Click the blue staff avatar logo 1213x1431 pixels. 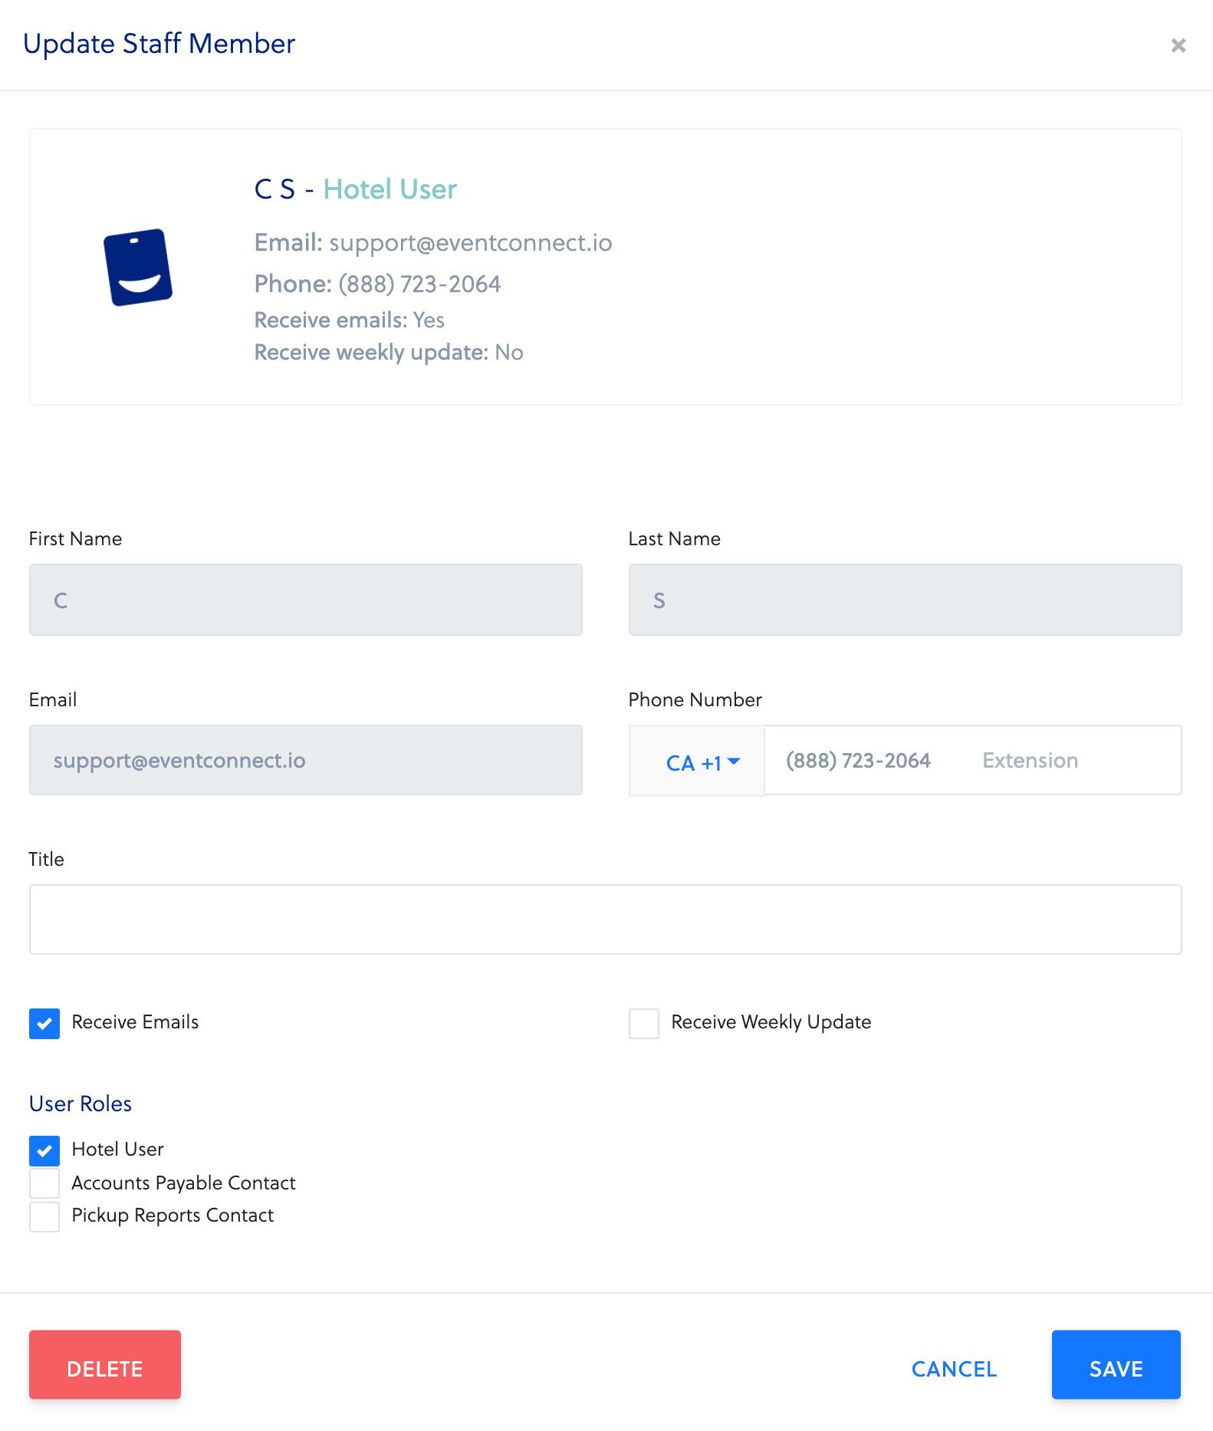point(138,268)
